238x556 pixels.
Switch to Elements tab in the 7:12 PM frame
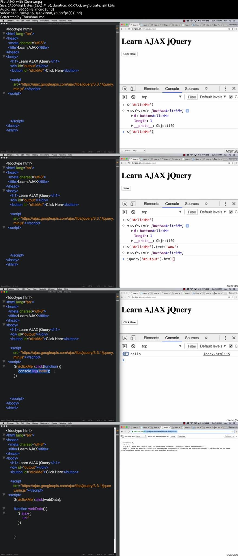coord(151,89)
